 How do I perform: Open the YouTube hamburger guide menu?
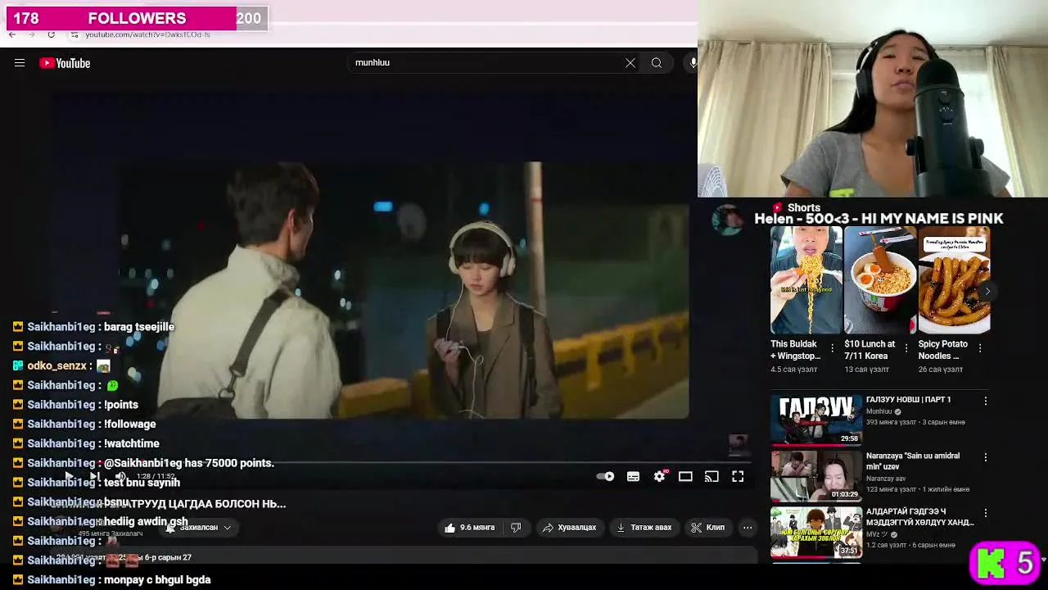(20, 63)
